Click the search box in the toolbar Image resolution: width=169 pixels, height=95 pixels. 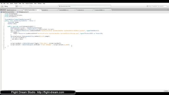click(157, 6)
